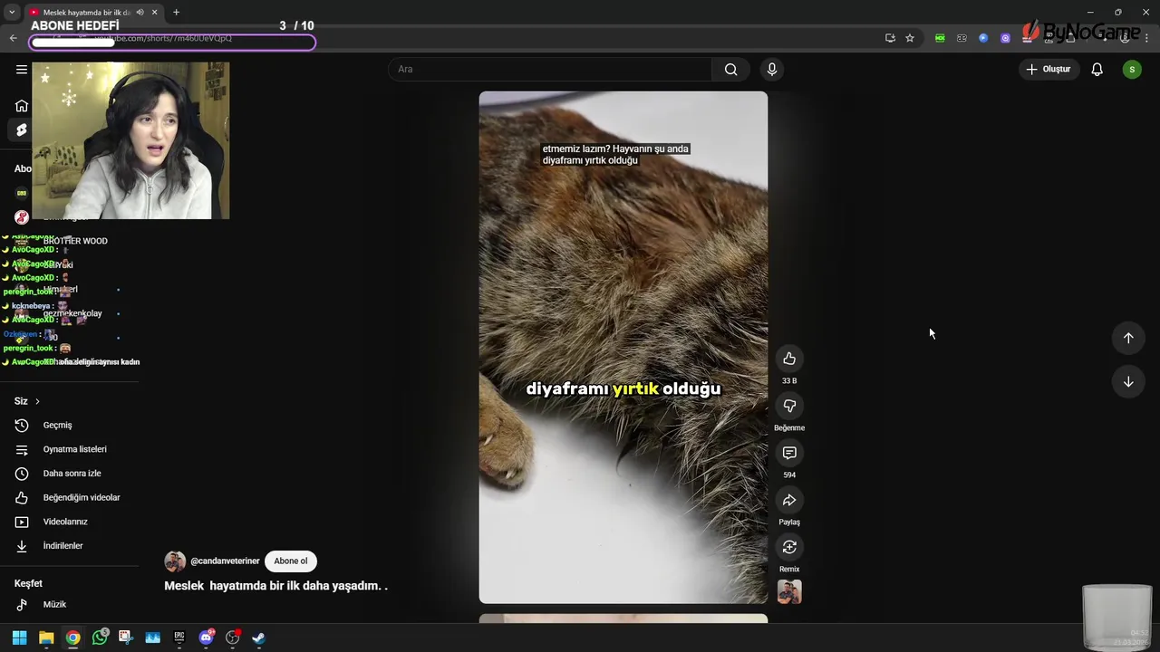Image resolution: width=1160 pixels, height=652 pixels.
Task: Select the Meslek hayatımda browser tab
Action: tap(94, 12)
